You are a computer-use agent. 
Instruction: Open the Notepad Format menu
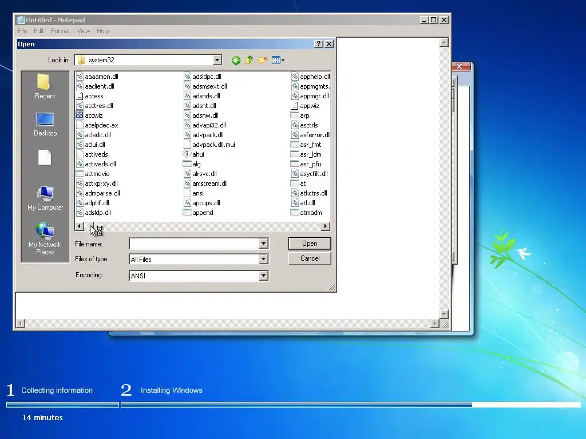tap(61, 31)
